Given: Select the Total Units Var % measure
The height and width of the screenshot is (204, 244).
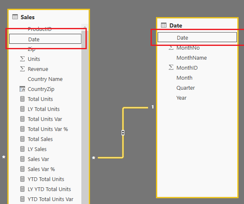Looking at the screenshot, I should 48,129.
